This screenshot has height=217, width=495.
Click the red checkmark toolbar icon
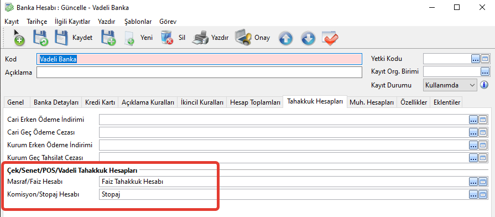[x=330, y=38]
